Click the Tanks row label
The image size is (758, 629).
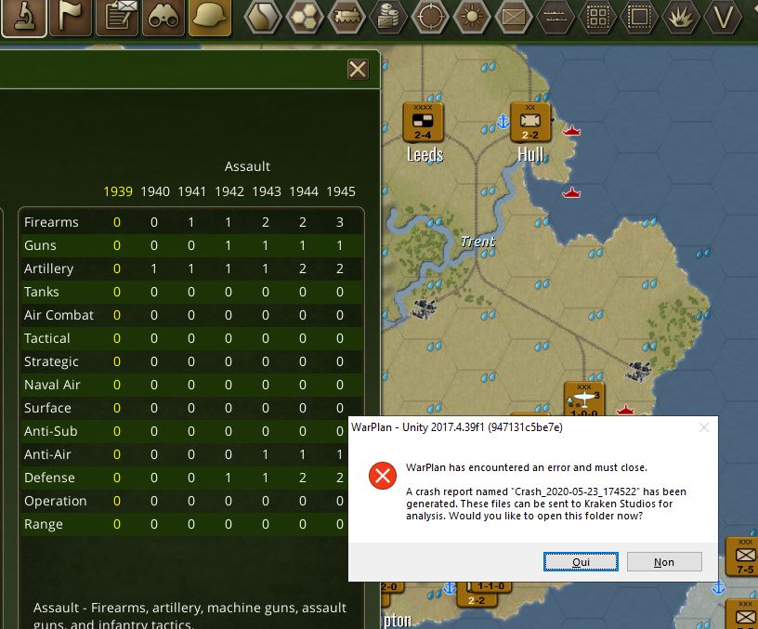[x=42, y=292]
